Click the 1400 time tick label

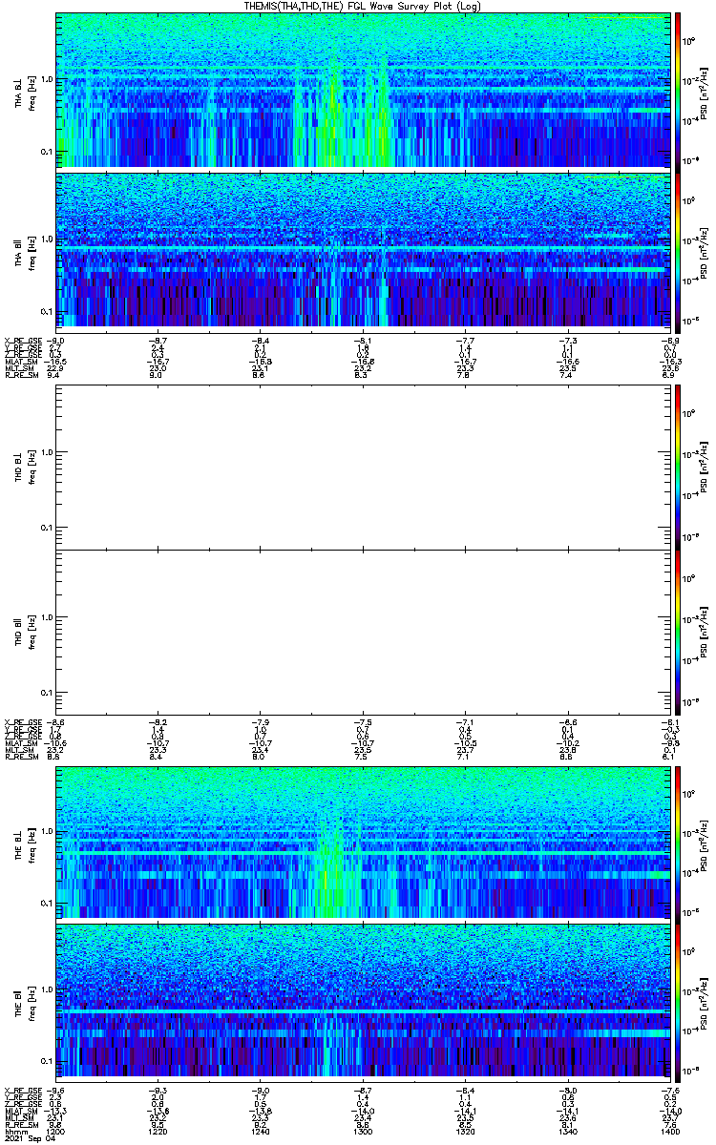670,1130
